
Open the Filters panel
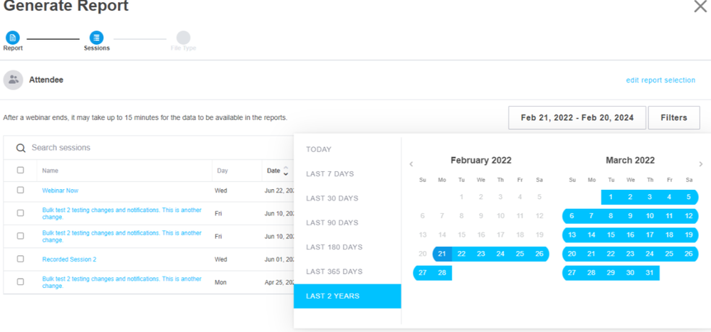[x=673, y=117]
